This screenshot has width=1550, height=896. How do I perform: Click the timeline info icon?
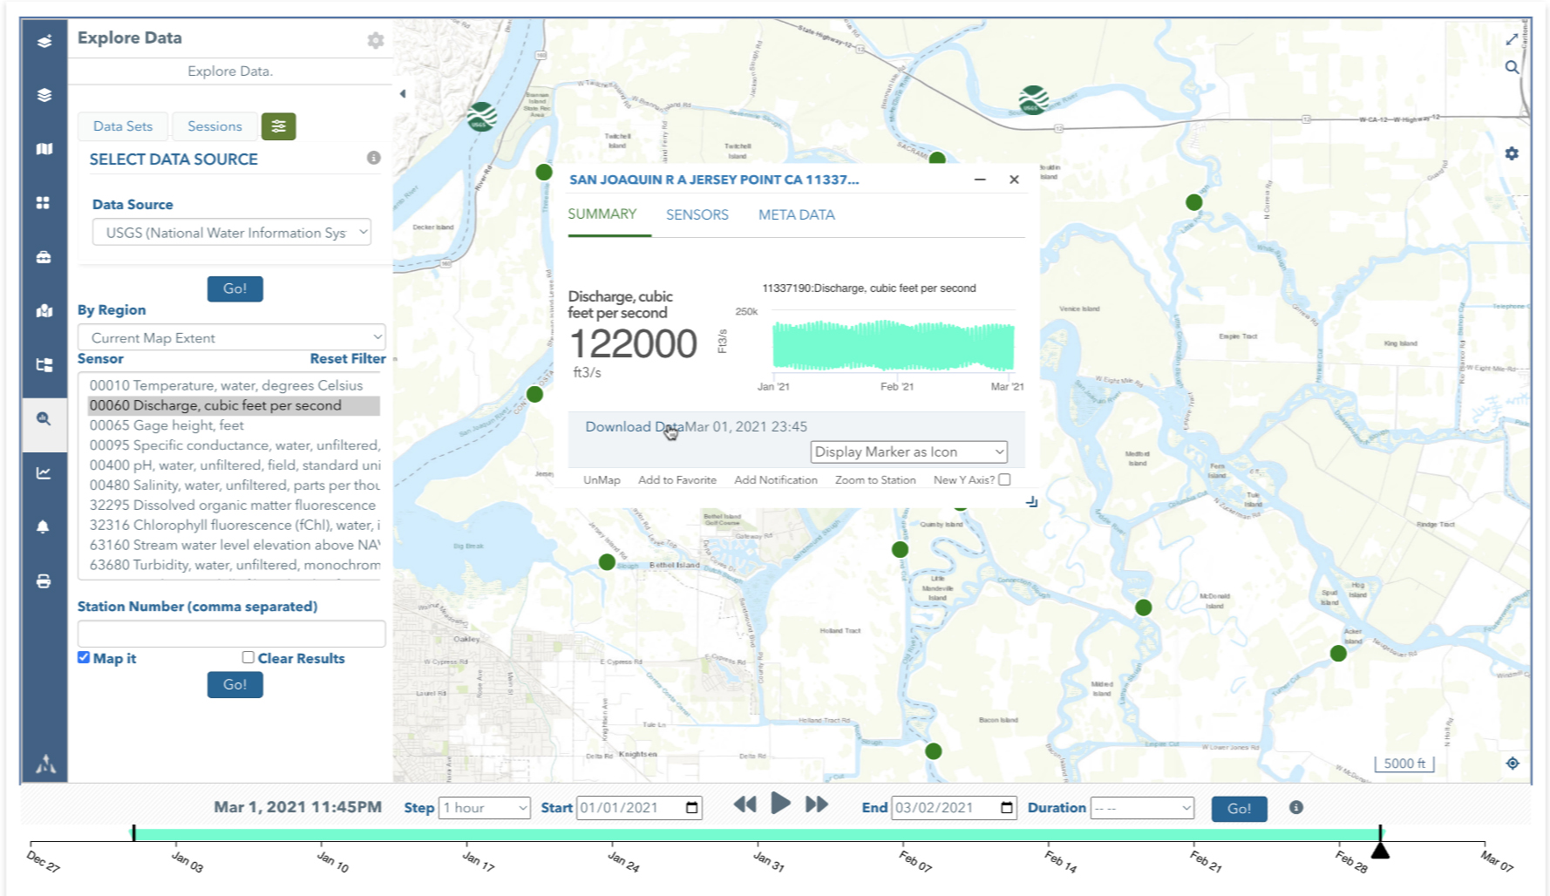coord(1296,807)
